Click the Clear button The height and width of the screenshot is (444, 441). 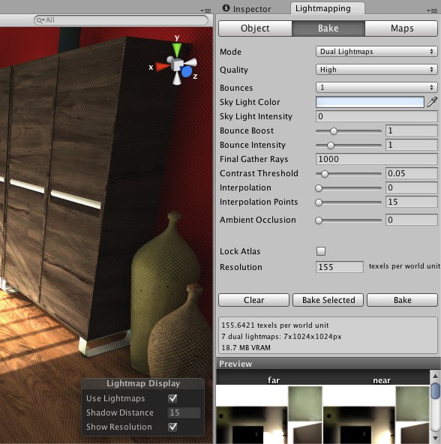click(x=253, y=300)
